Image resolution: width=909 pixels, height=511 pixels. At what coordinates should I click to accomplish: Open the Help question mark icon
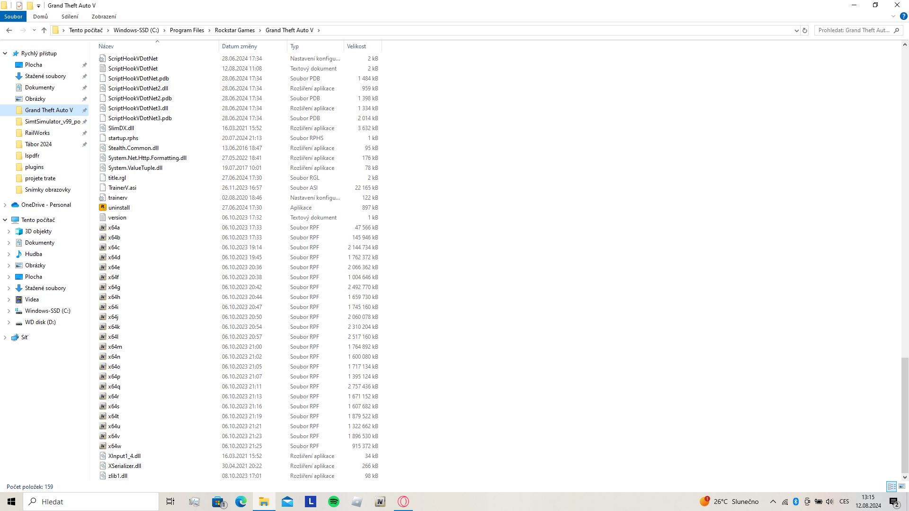[903, 16]
